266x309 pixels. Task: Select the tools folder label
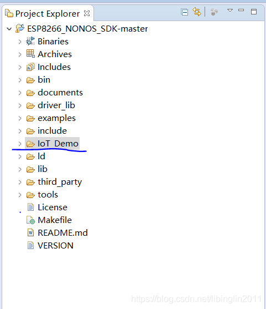click(x=48, y=195)
